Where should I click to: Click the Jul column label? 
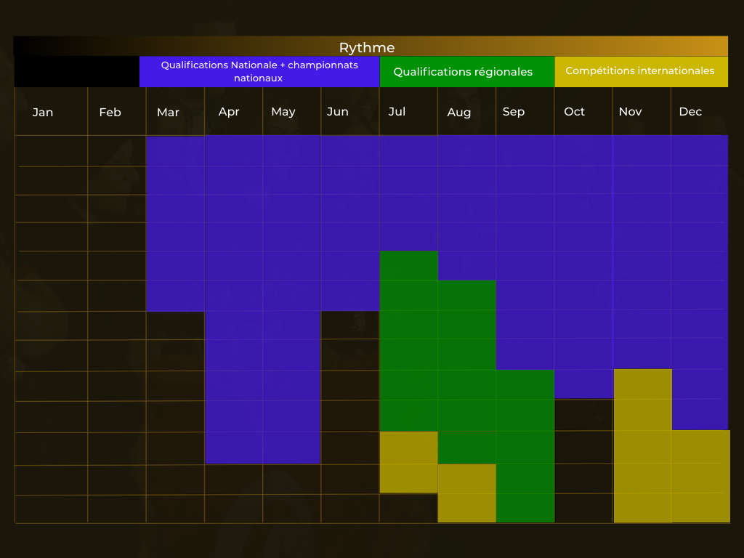397,112
